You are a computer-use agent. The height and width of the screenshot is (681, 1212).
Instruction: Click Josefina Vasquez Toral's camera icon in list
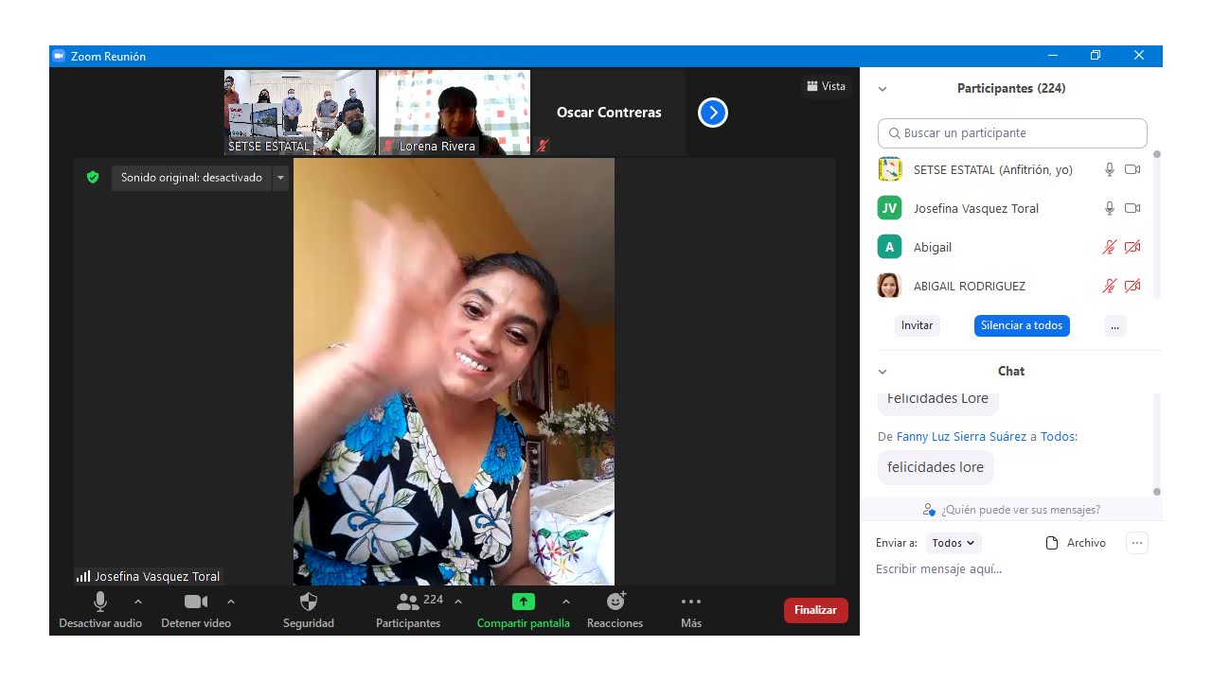click(1132, 208)
